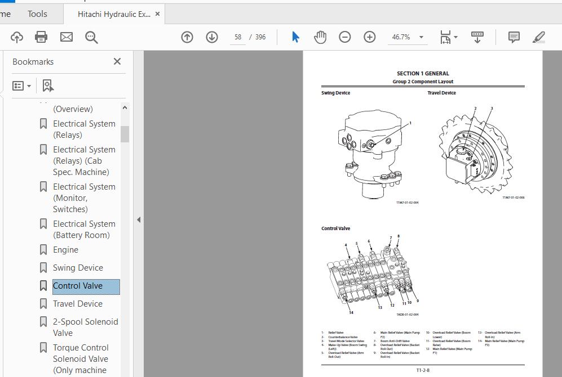Click the upload to cloud icon
Image resolution: width=562 pixels, height=377 pixels.
click(x=17, y=37)
